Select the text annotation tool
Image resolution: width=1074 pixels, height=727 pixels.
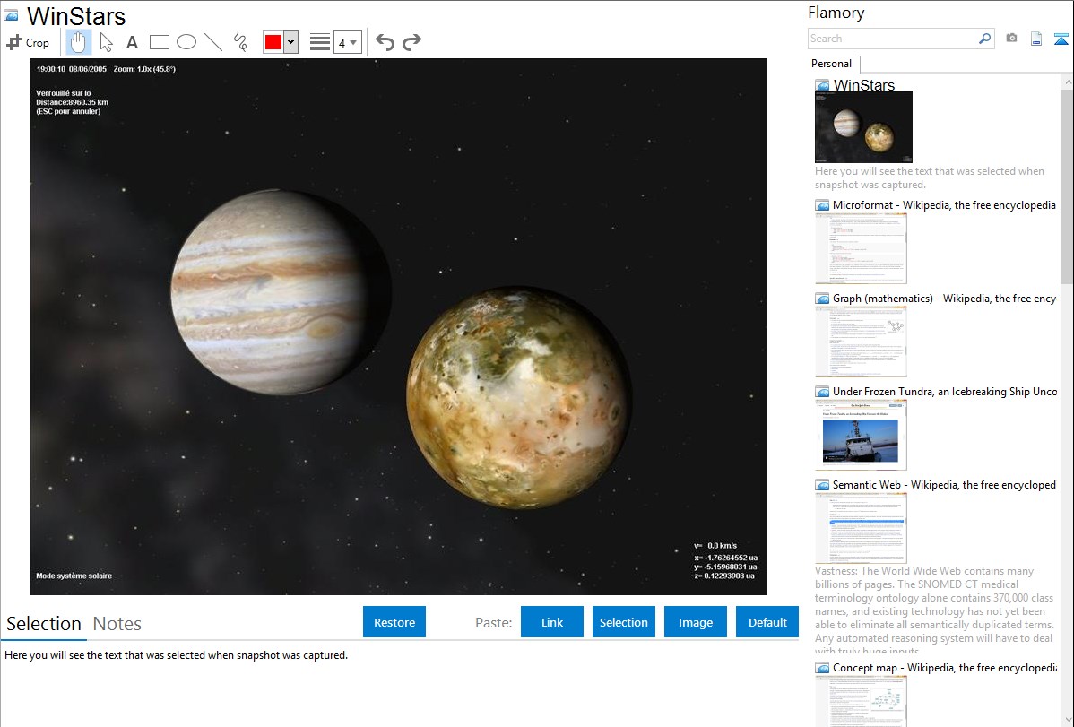[x=132, y=42]
